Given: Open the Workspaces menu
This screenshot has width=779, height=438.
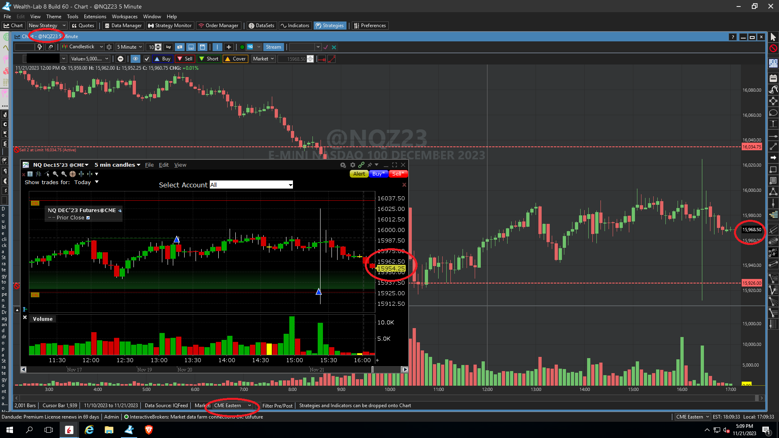Looking at the screenshot, I should tap(125, 17).
